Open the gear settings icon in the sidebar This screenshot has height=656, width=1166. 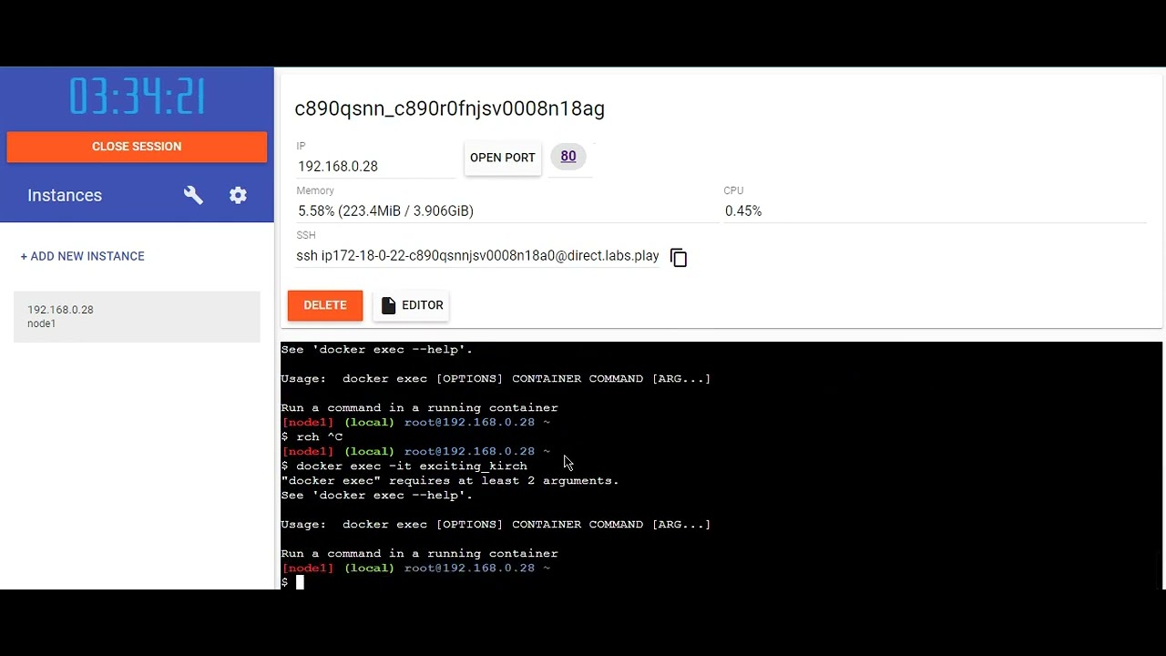[x=238, y=195]
